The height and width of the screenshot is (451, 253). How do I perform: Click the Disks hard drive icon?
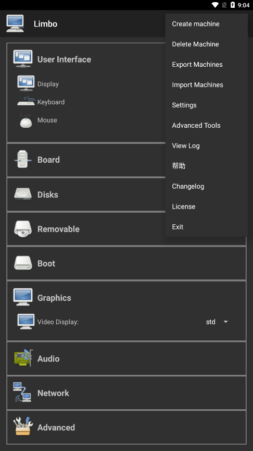coord(23,194)
